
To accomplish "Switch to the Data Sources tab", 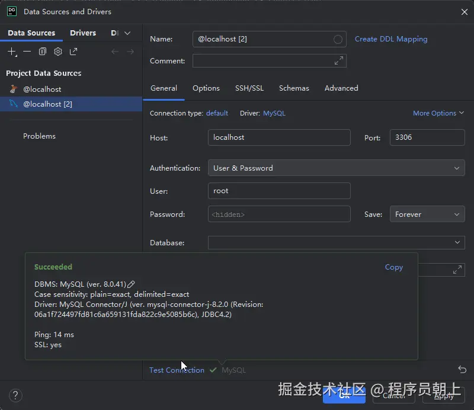I will pyautogui.click(x=31, y=33).
